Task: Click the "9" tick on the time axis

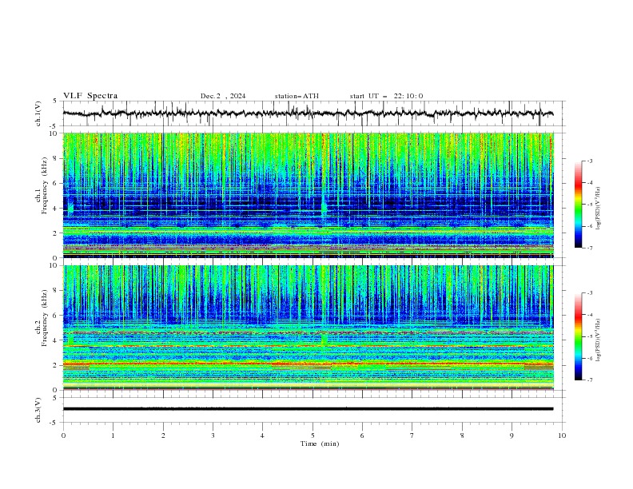Action: pyautogui.click(x=512, y=435)
